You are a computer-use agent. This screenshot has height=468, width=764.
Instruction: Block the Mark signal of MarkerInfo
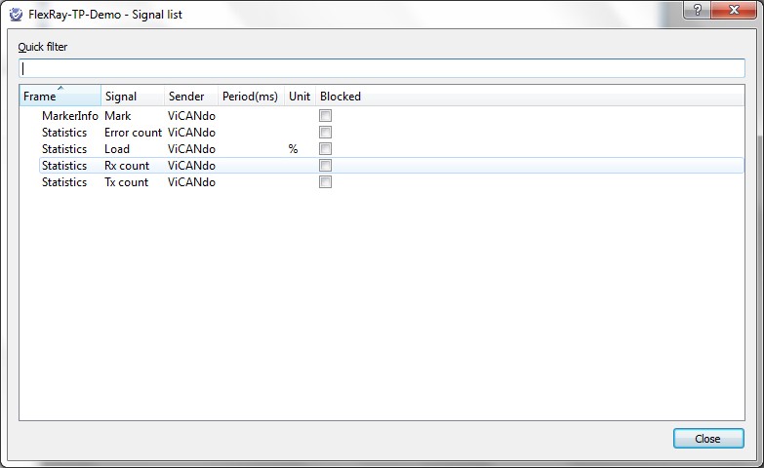[326, 116]
